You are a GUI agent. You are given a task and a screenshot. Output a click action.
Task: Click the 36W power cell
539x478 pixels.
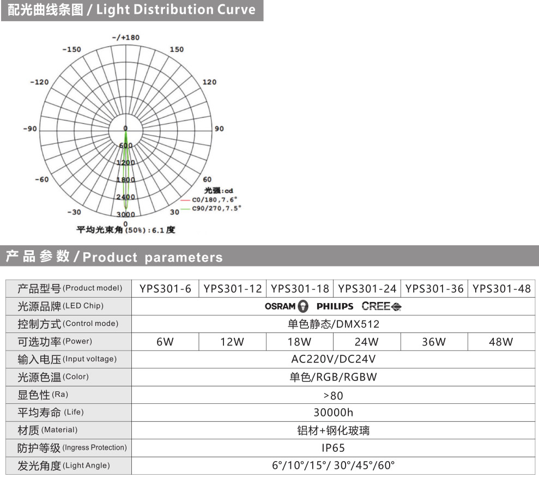point(433,342)
